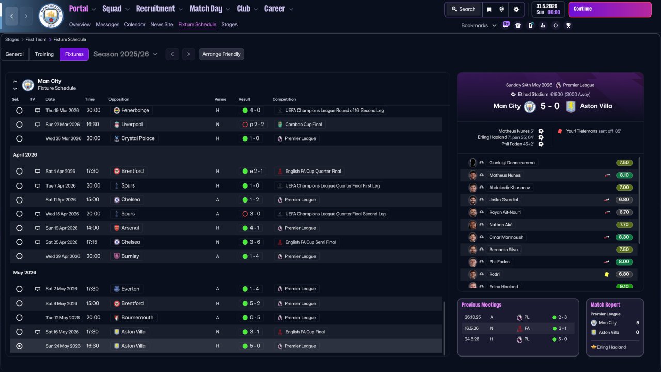Click the TV icon on Fenerbahçe row
Screen dimensions: 661x372
[x=37, y=111]
